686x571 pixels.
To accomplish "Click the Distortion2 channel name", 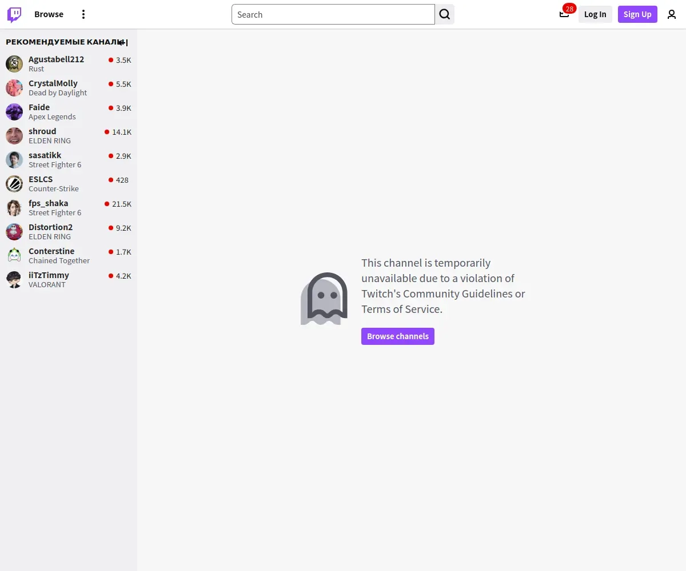I will [x=50, y=227].
